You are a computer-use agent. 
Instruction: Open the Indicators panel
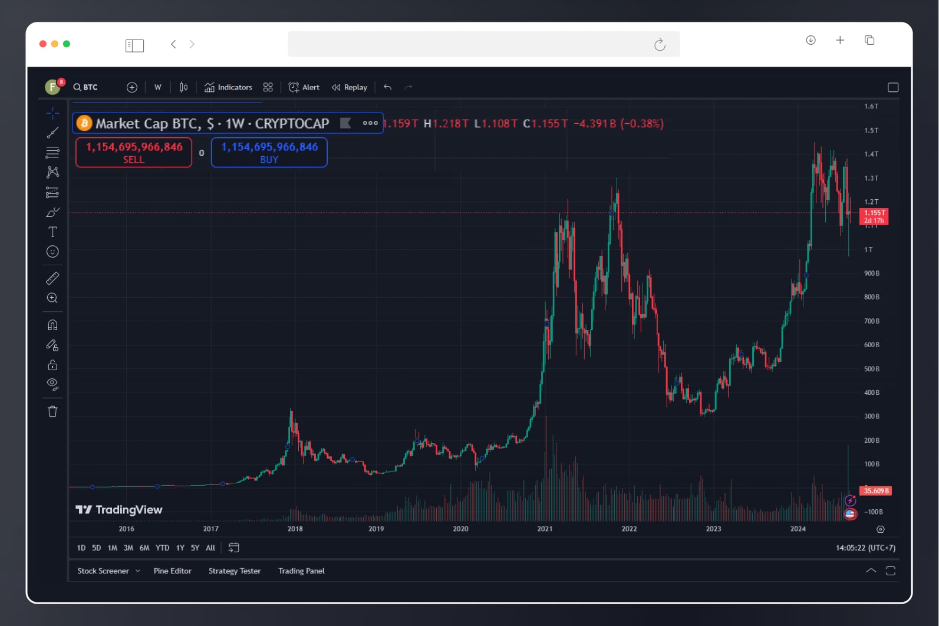coord(228,87)
